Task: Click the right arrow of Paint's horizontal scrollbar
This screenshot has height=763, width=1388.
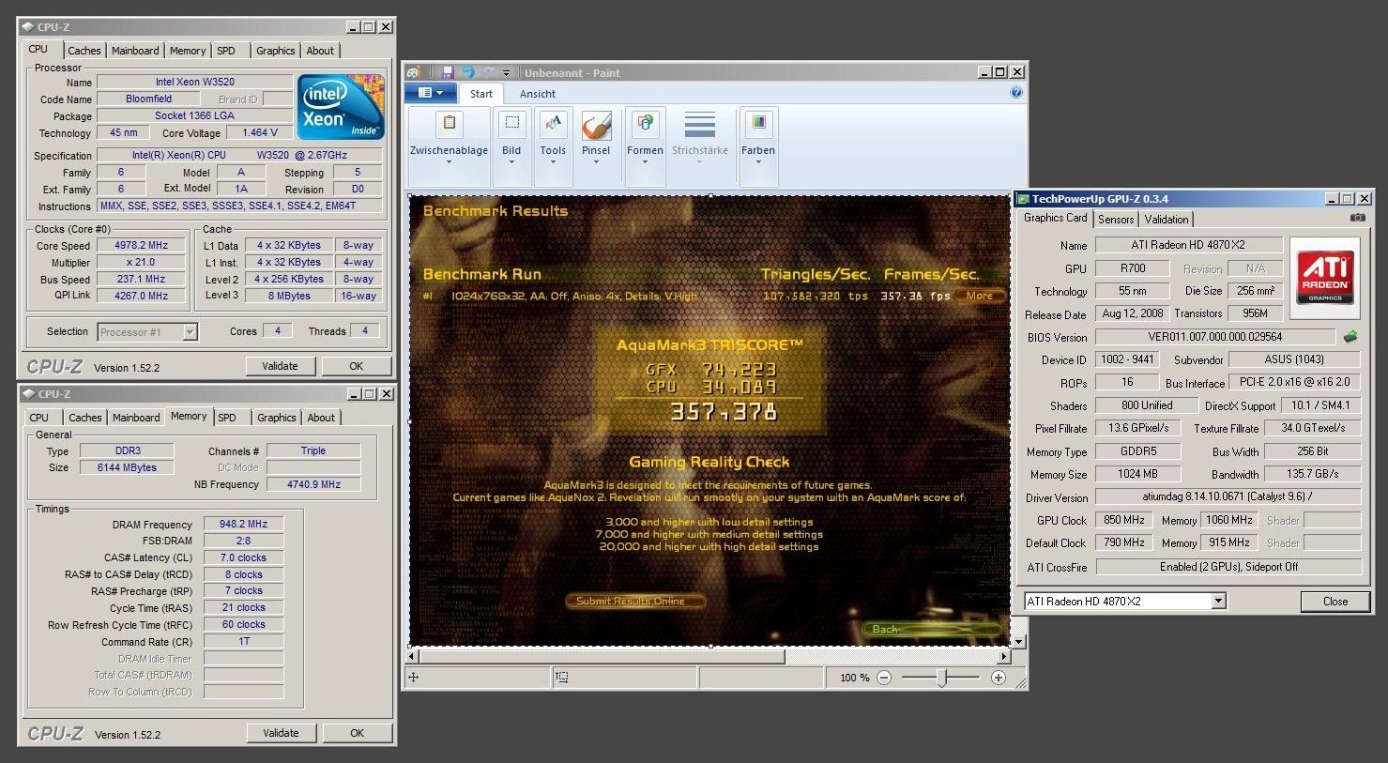Action: [x=1004, y=656]
